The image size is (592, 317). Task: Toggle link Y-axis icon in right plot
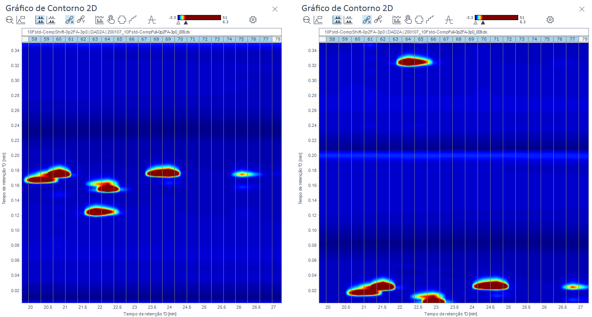[378, 19]
